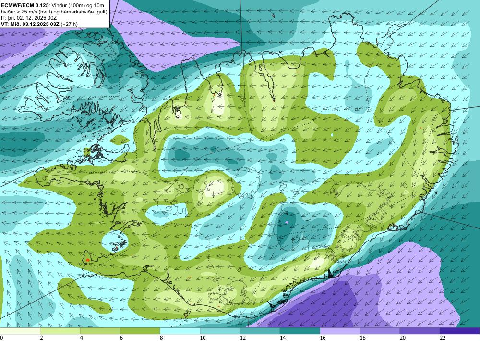
Task: Click the legend scale label "16"
Action: coord(323,338)
